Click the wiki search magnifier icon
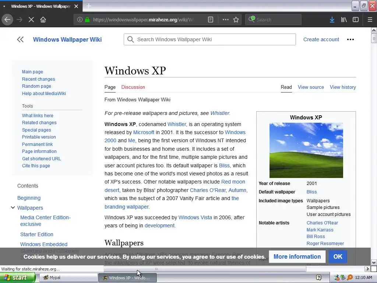This screenshot has height=283, width=377. (x=131, y=39)
